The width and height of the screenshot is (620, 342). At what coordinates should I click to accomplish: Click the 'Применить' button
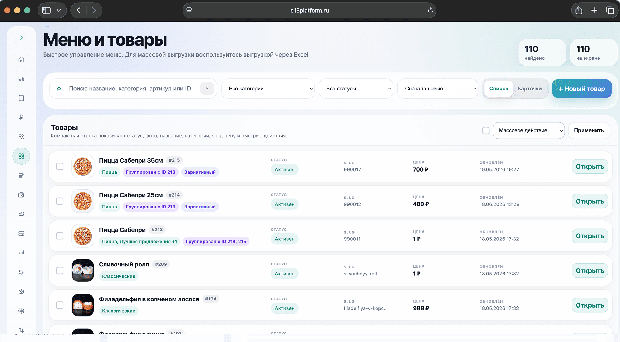[589, 130]
